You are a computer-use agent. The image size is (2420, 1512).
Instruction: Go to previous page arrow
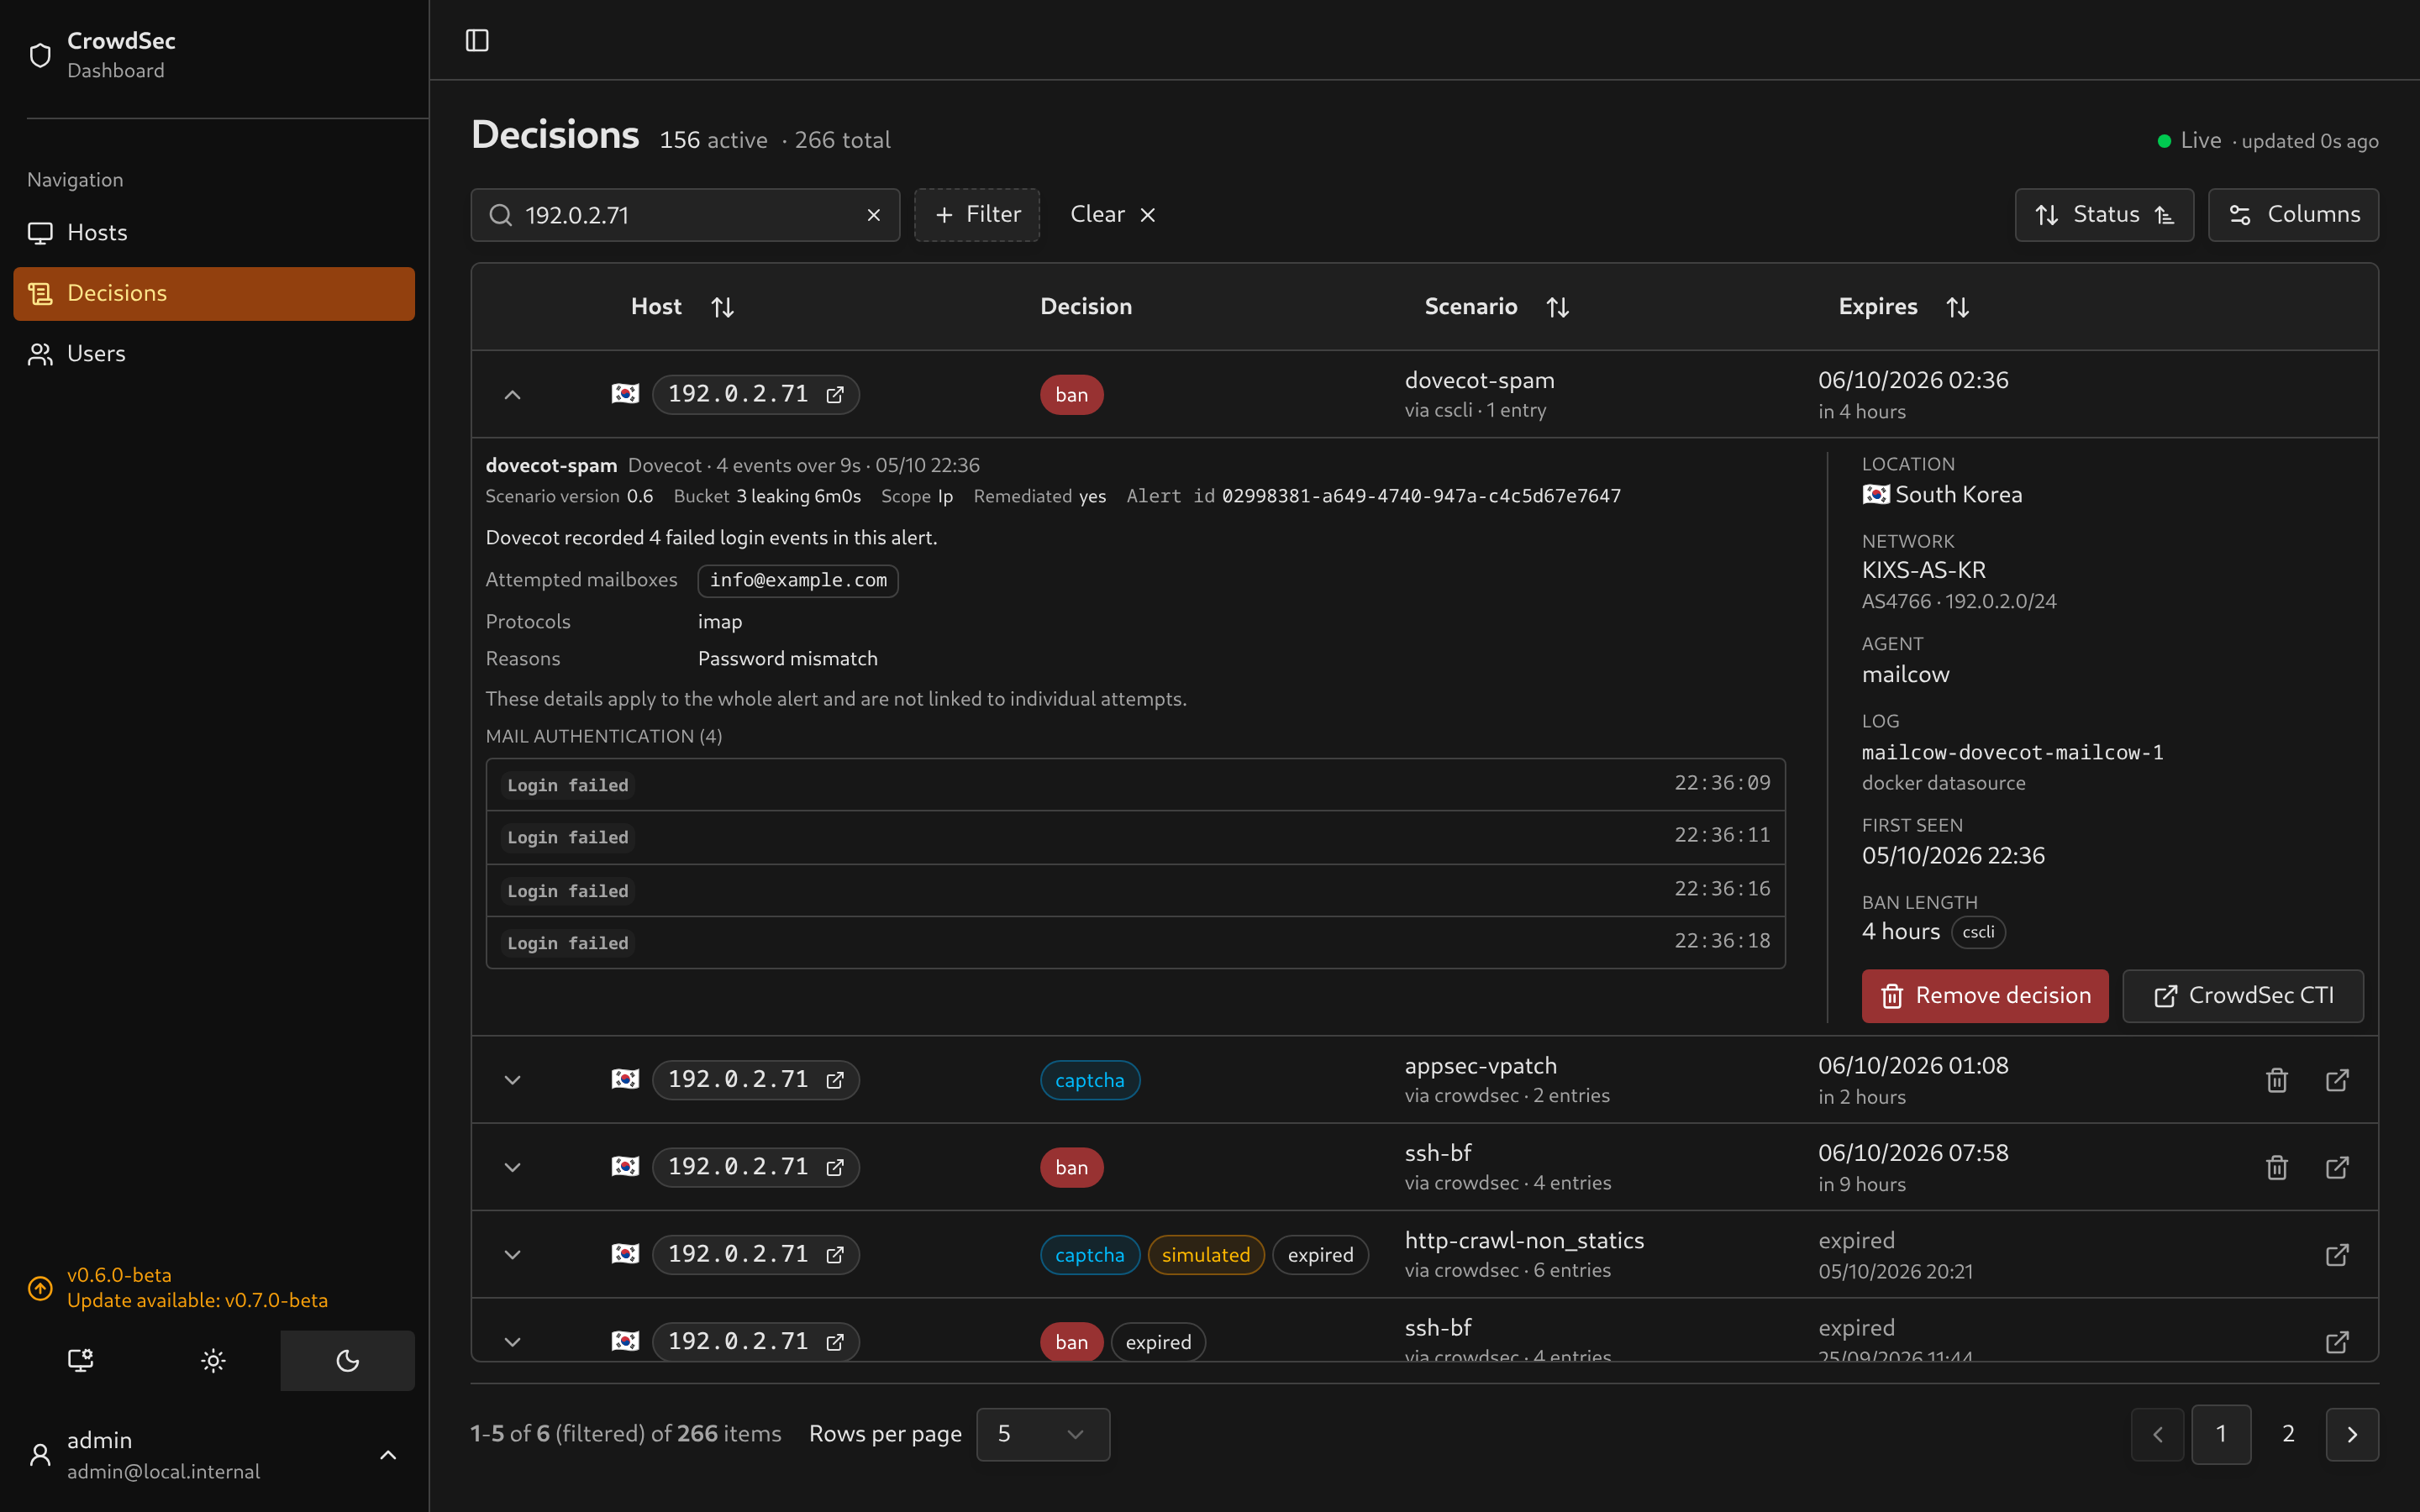[x=2157, y=1434]
